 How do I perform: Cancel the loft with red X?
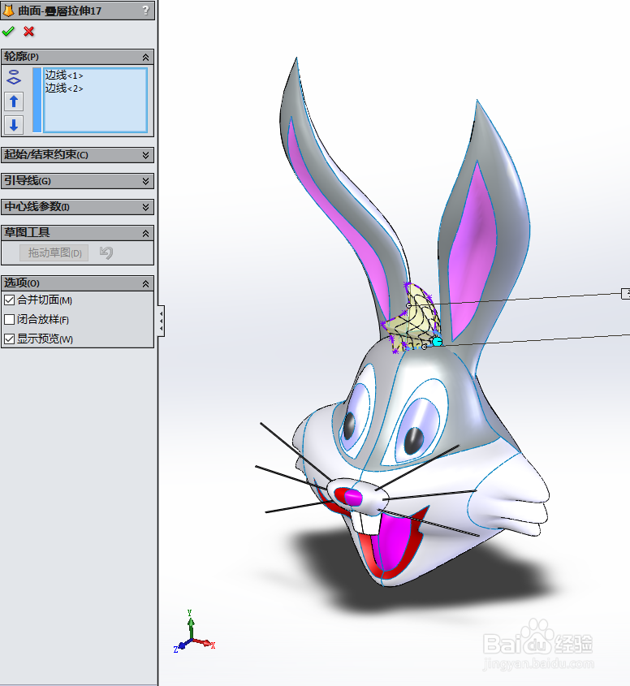(29, 32)
